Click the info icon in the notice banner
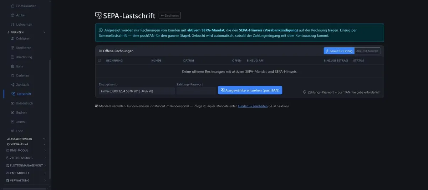The width and height of the screenshot is (428, 190). point(101,30)
